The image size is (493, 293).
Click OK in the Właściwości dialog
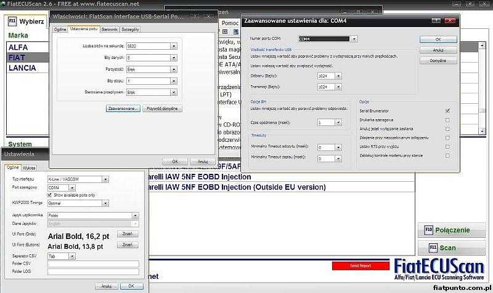coord(175,162)
